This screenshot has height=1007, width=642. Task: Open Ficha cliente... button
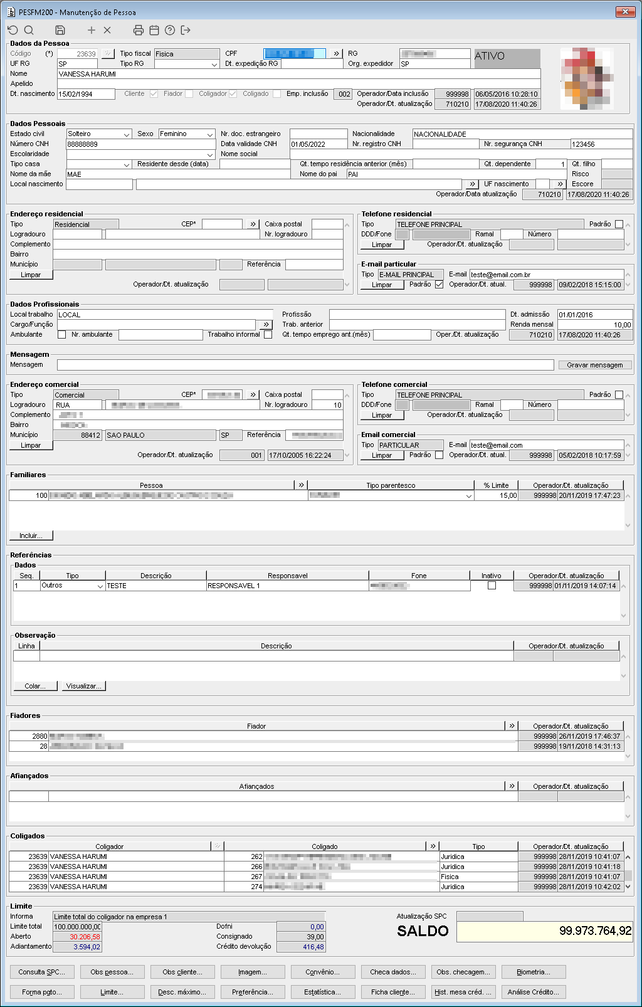coord(393,992)
